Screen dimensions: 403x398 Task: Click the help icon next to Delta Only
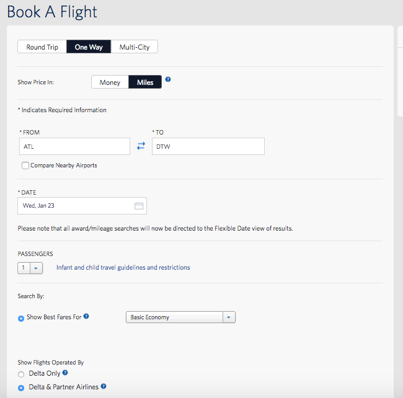[x=65, y=373]
